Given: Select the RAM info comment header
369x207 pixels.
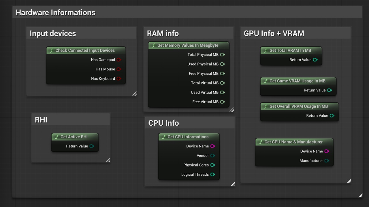Looking at the screenshot, I should [x=189, y=33].
